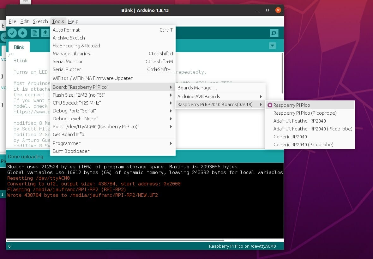Expand Programmer submenu

click(113, 143)
